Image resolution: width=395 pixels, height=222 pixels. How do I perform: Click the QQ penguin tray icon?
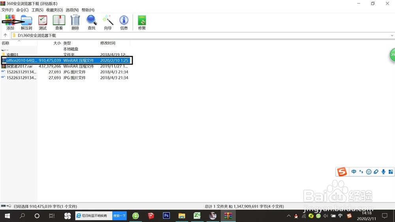pos(296,216)
